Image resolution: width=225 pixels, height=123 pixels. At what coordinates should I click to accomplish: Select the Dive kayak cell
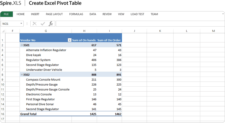[46, 55]
